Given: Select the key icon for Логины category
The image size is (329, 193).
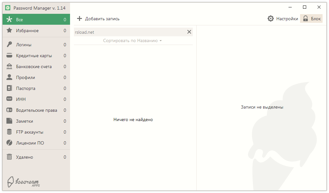Looking at the screenshot, I should pos(9,45).
